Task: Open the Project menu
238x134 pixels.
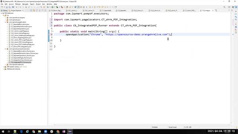Action: [x=38, y=4]
